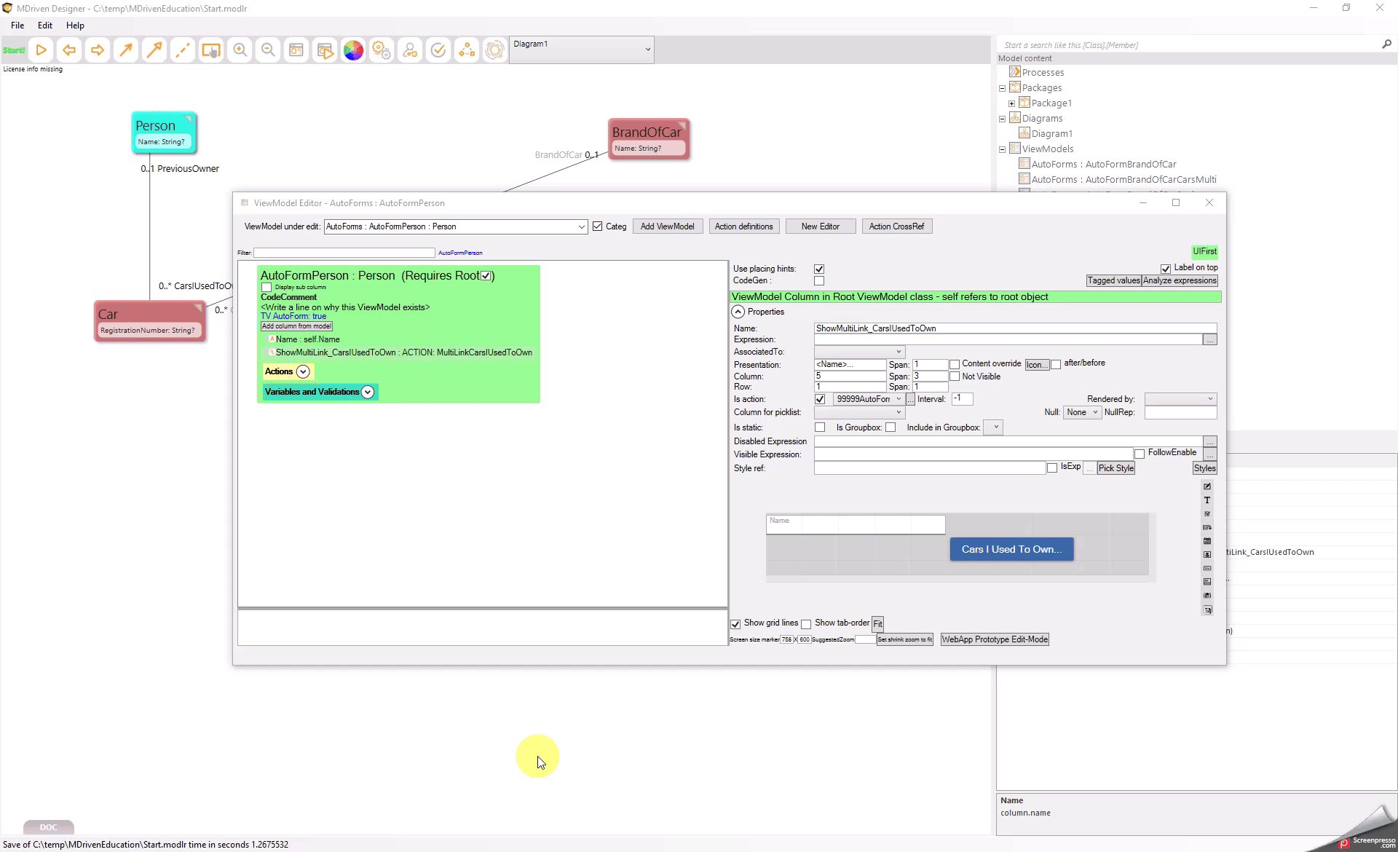Collapse the Properties section chevron
The image size is (1398, 852).
pyautogui.click(x=738, y=312)
